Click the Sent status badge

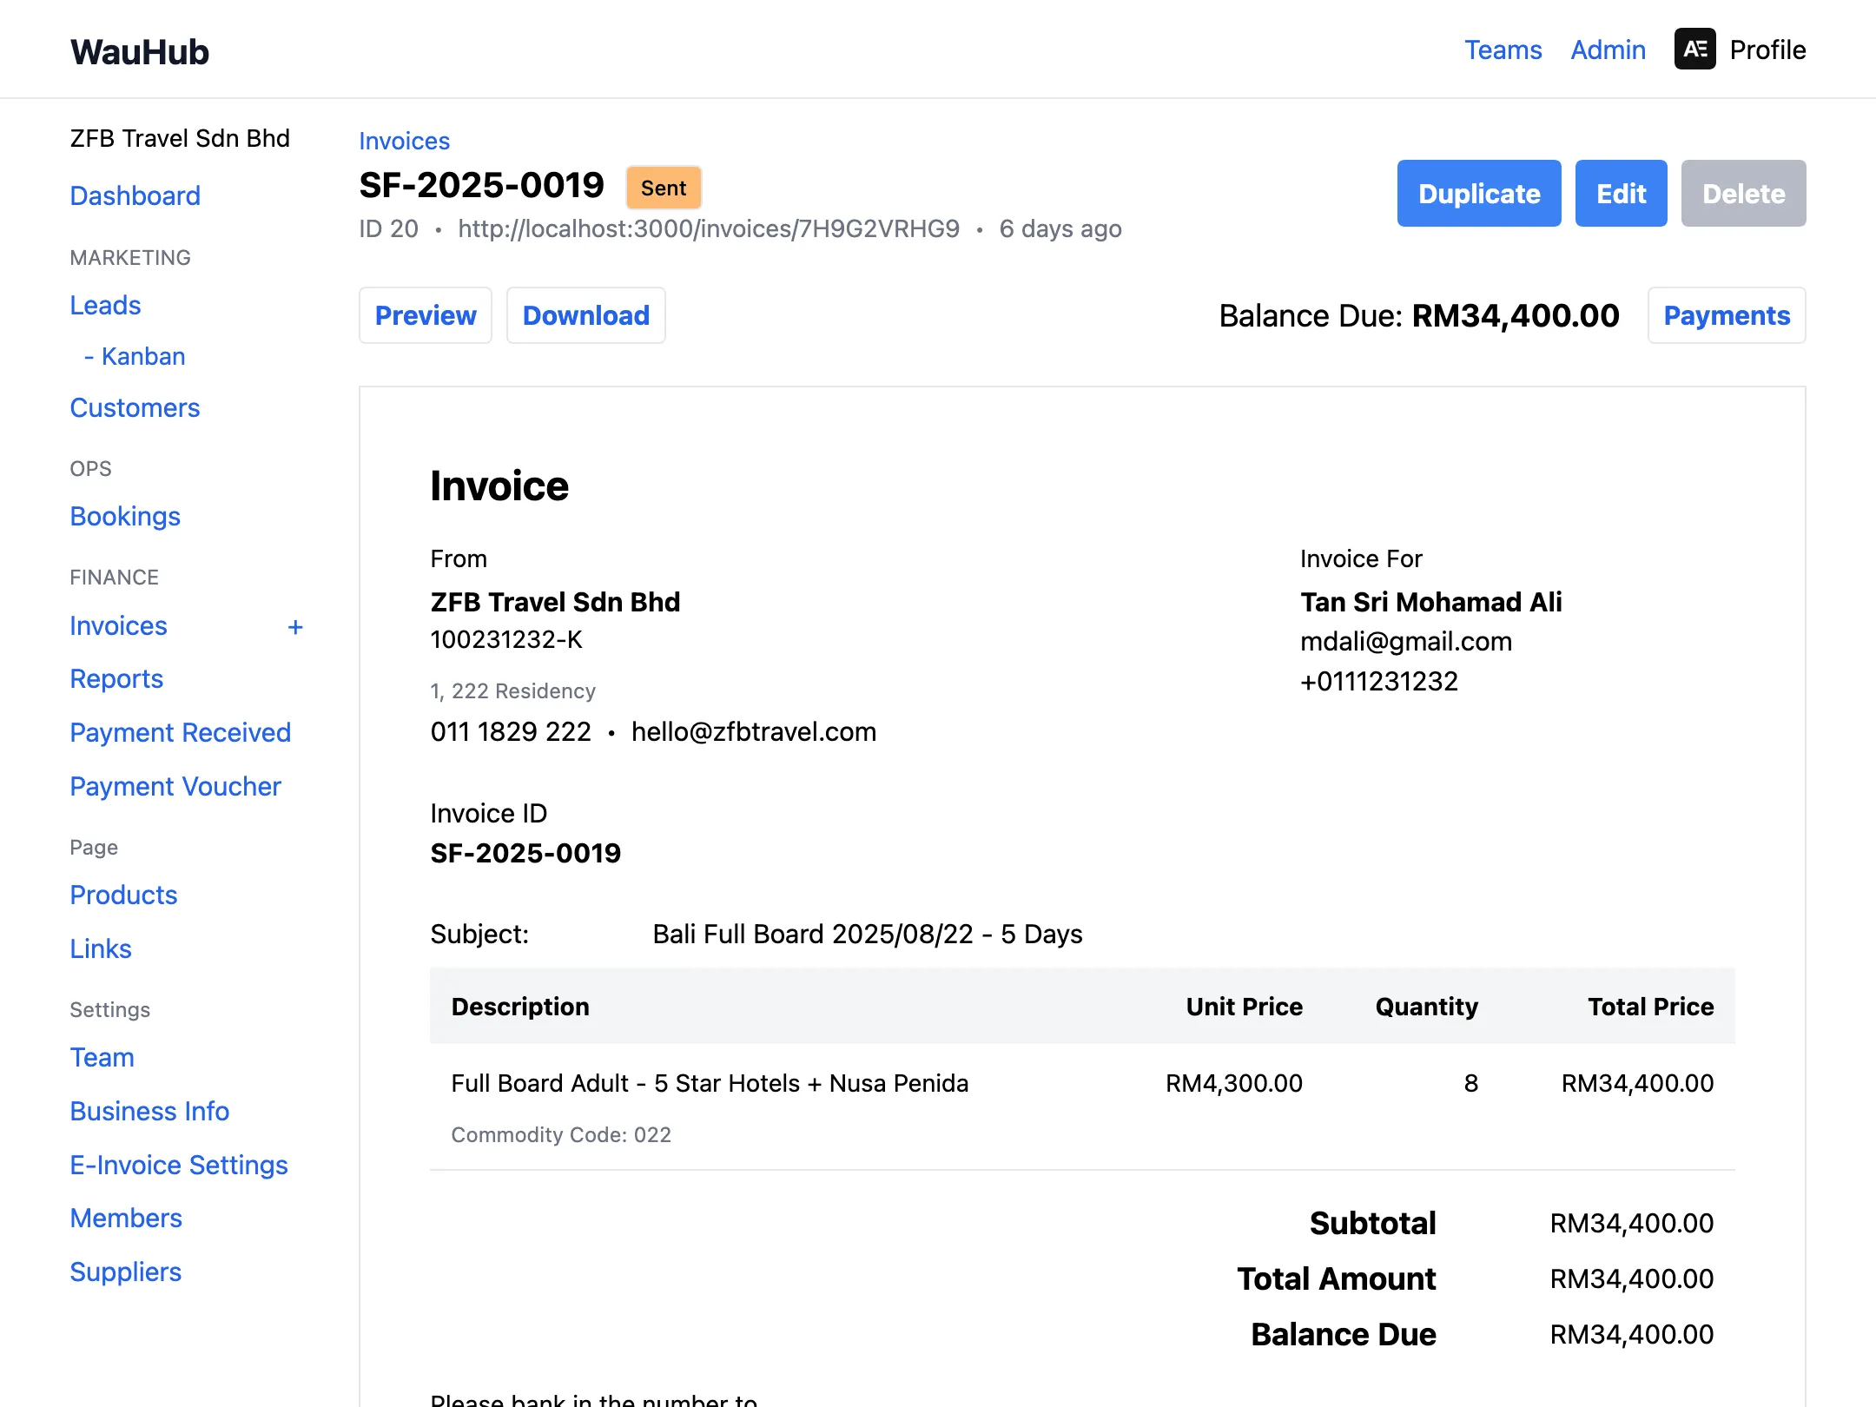click(664, 188)
